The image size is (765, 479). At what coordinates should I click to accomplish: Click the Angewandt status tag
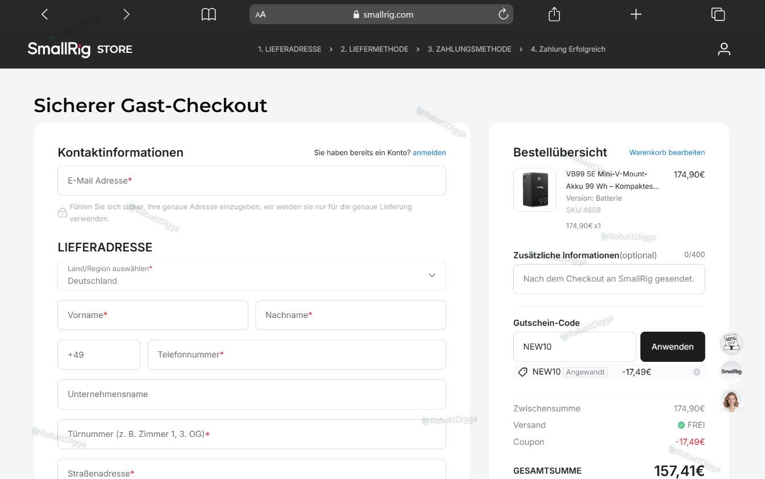coord(585,372)
